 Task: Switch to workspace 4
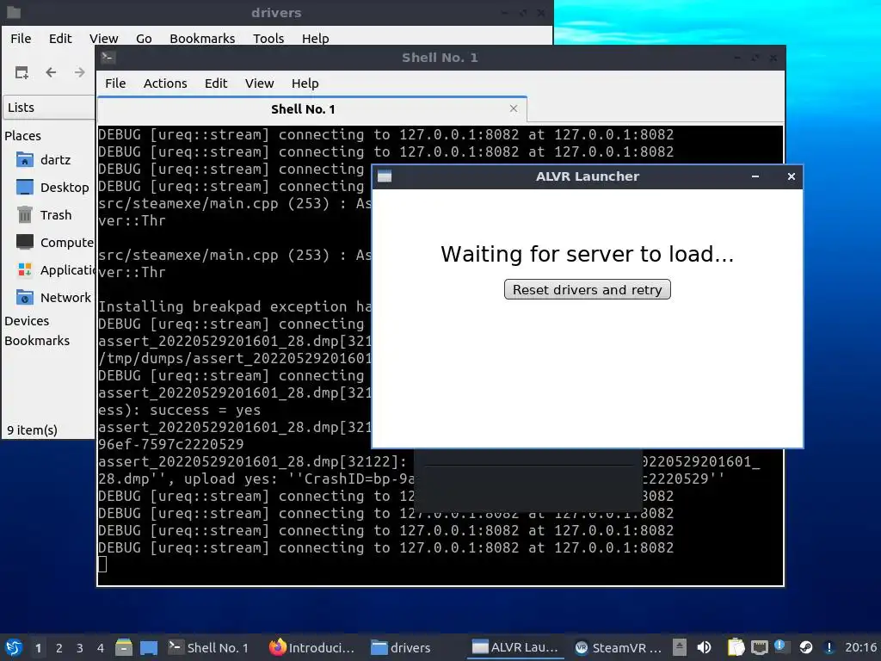[x=101, y=648]
